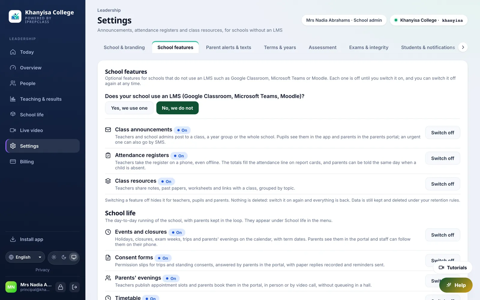Viewport: 480px width, 300px height.
Task: Open the Students & notifications tab
Action: click(x=428, y=47)
